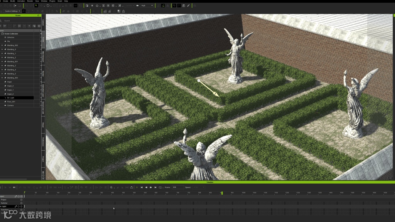Select the Select Object arrow tool
The width and height of the screenshot is (395, 222).
pos(36,5)
